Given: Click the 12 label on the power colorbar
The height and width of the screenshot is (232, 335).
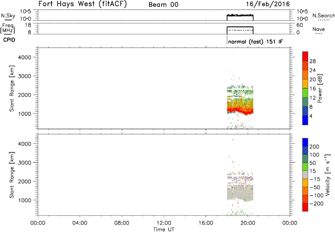Looking at the screenshot, I should (312, 98).
